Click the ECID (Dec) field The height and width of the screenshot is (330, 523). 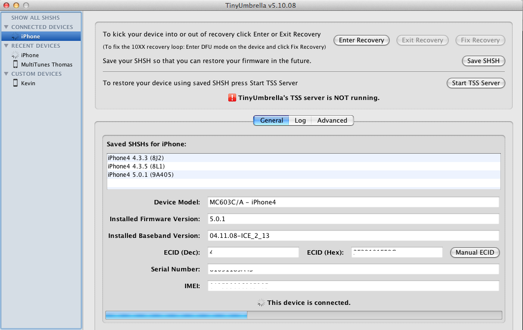(253, 252)
